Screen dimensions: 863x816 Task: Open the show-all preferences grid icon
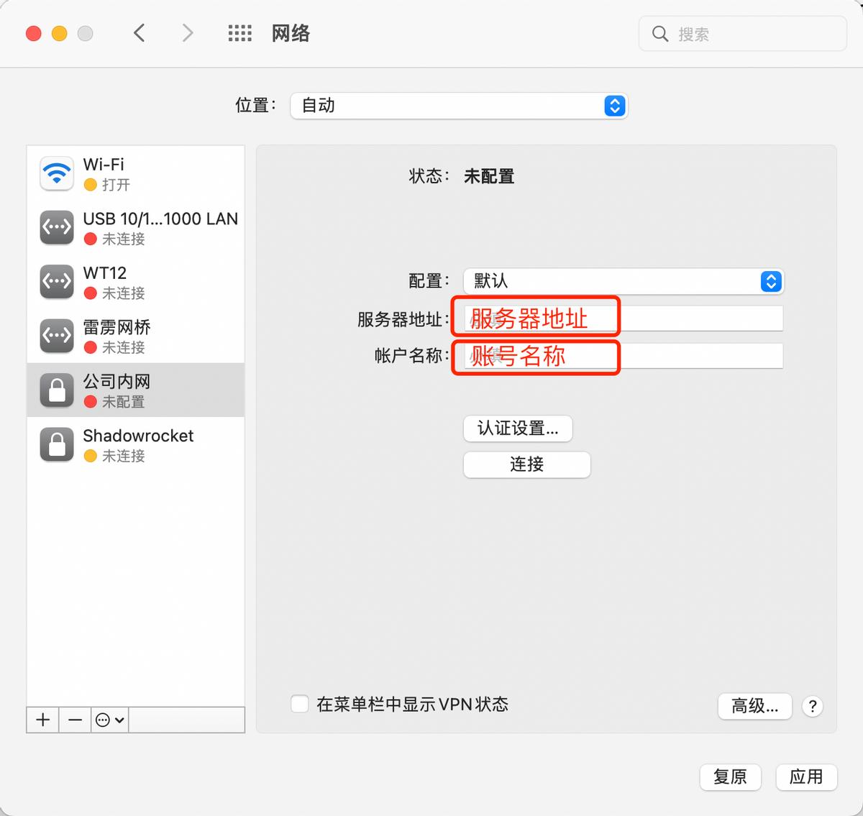coord(240,32)
